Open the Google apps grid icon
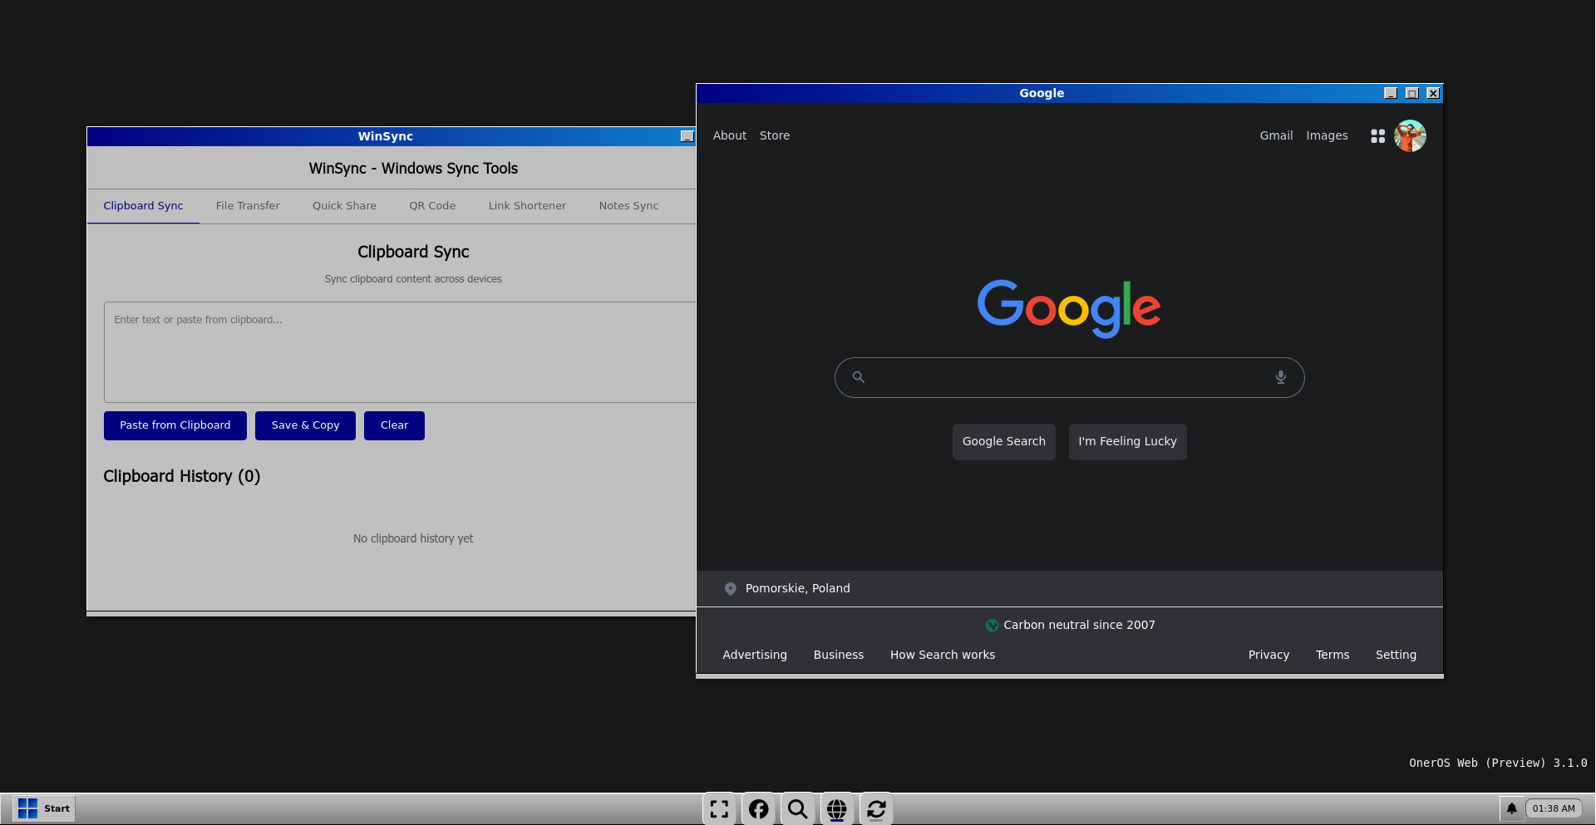1596x825 pixels. point(1377,136)
